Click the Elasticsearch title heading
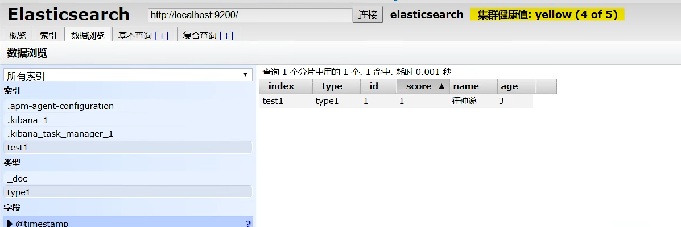681x227 pixels. [69, 14]
